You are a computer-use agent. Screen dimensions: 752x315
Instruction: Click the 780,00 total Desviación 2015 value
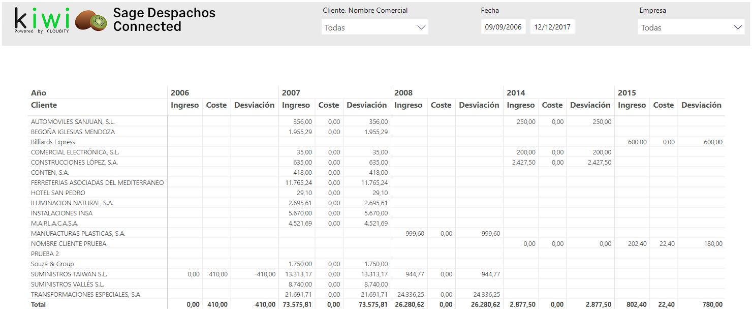712,305
